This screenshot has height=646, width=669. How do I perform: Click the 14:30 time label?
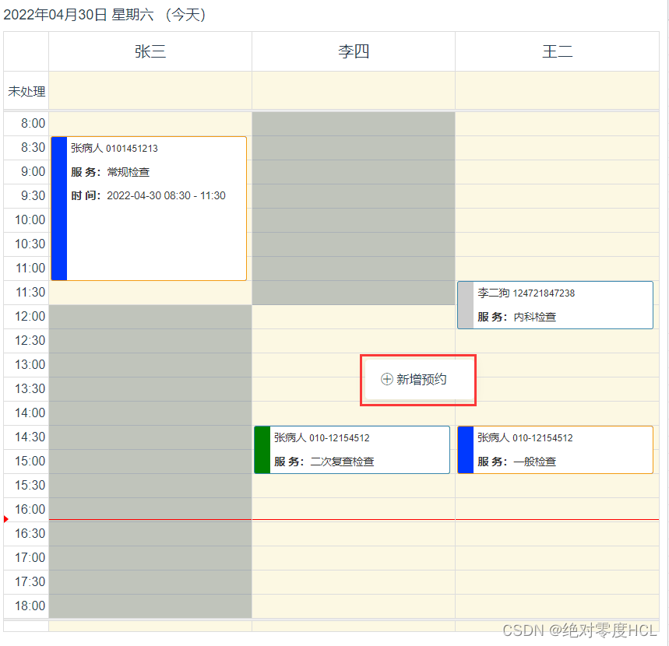coord(30,437)
